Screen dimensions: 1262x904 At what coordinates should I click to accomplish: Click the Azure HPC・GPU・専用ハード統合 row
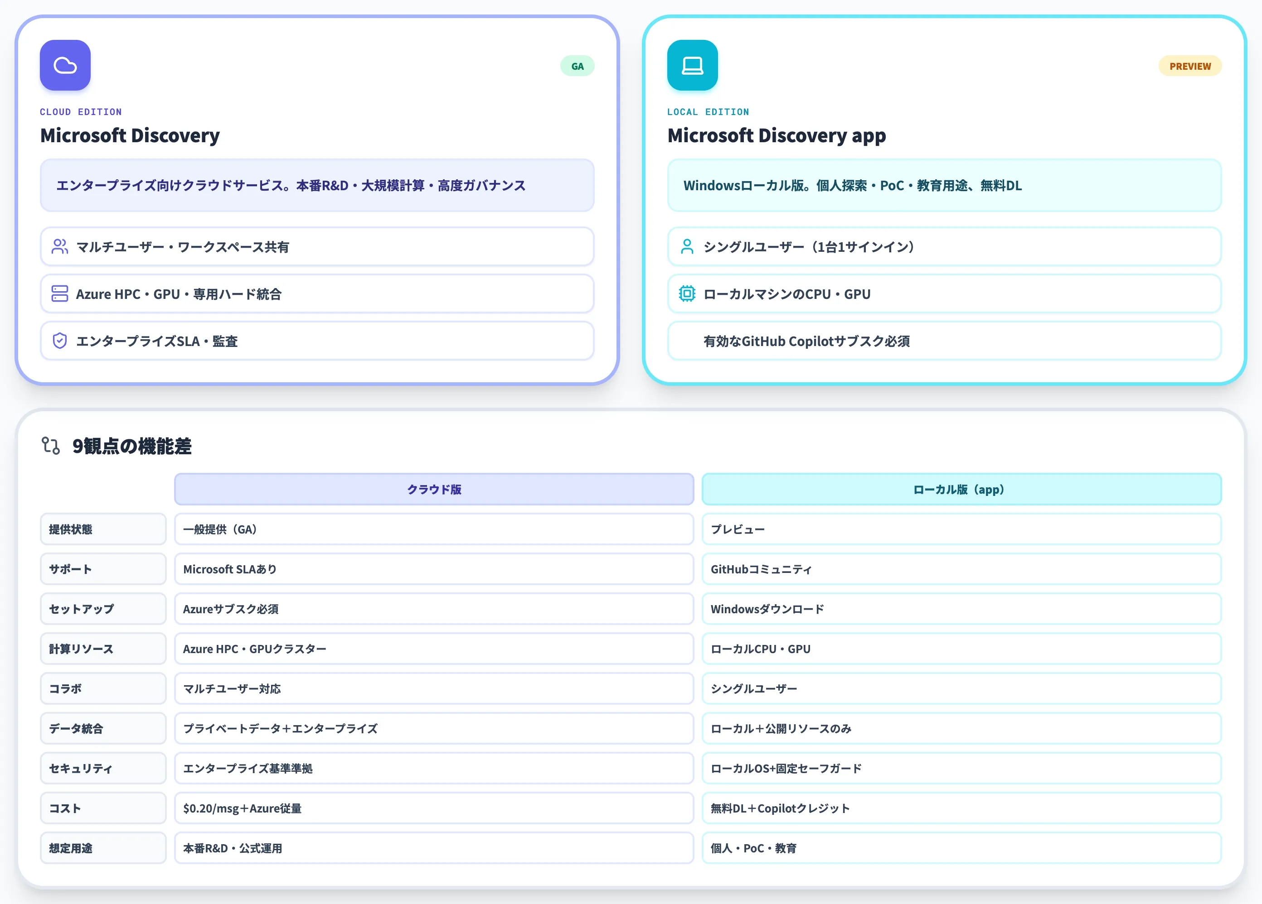tap(317, 293)
